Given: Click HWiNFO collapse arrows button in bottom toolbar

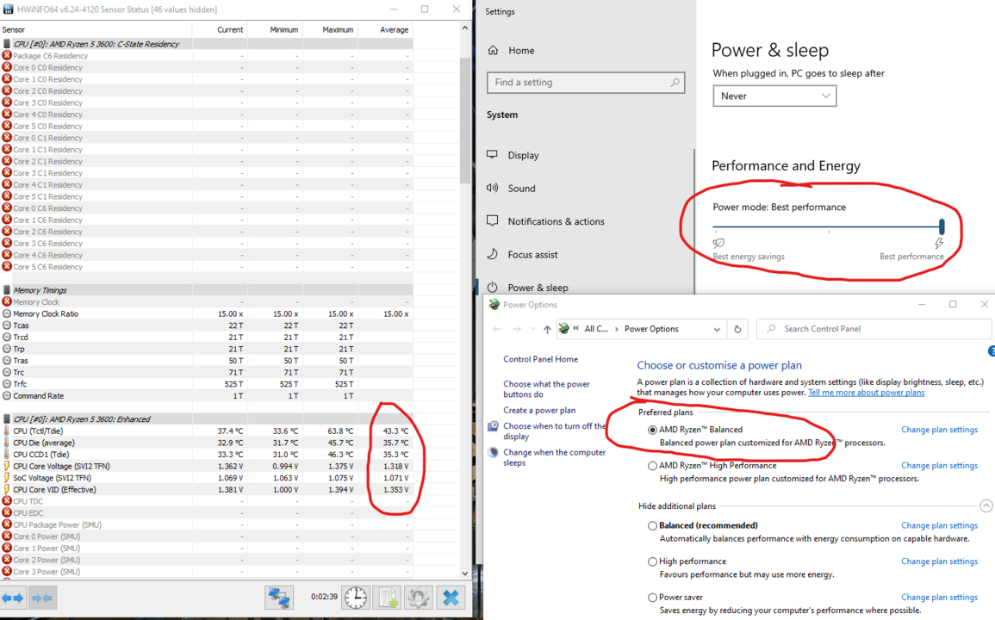Looking at the screenshot, I should coord(42,598).
